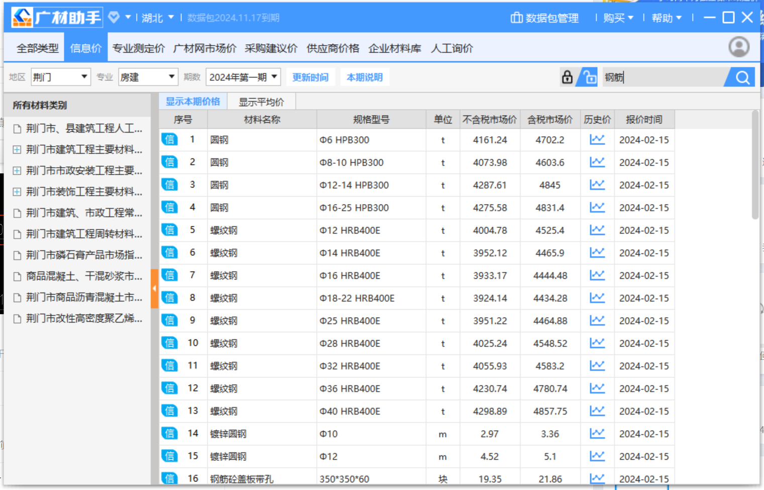Open the 湖北 province dropdown
This screenshot has width=764, height=490.
point(158,18)
